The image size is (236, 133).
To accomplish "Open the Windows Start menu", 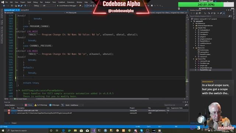I will tap(3, 130).
